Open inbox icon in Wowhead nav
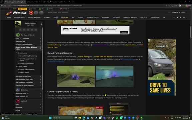The height and width of the screenshot is (120, 192). 181,17
